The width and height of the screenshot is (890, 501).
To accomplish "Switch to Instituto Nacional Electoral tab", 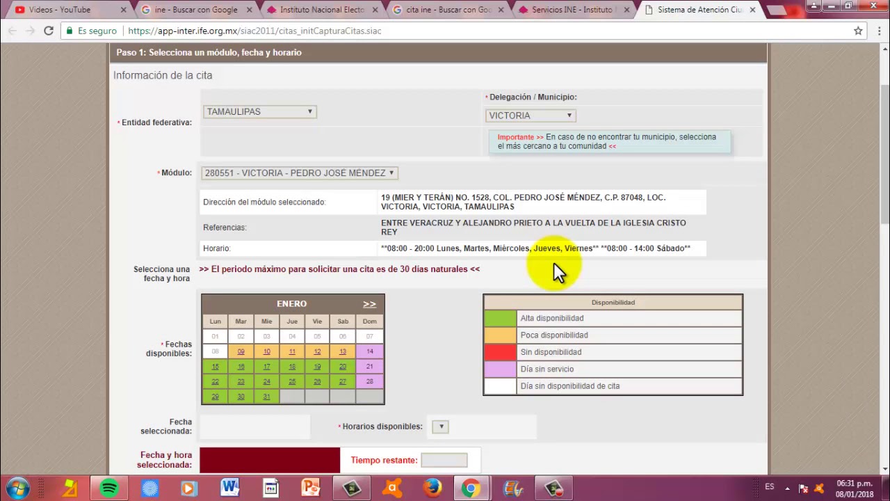I will pos(322,10).
